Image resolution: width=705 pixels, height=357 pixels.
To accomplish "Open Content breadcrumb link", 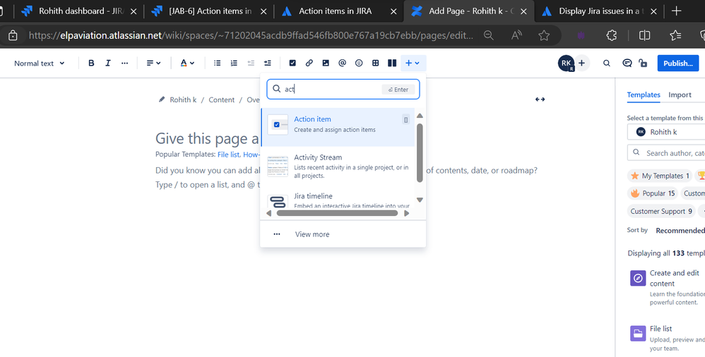I will click(x=221, y=99).
